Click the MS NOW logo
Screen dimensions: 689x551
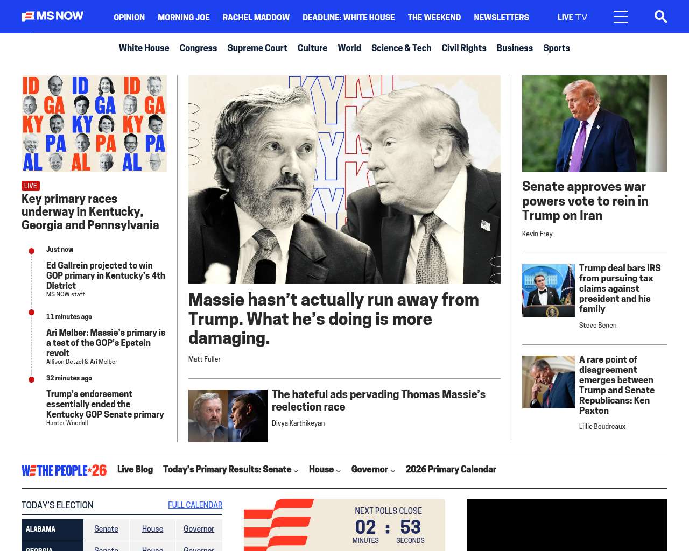tap(53, 16)
